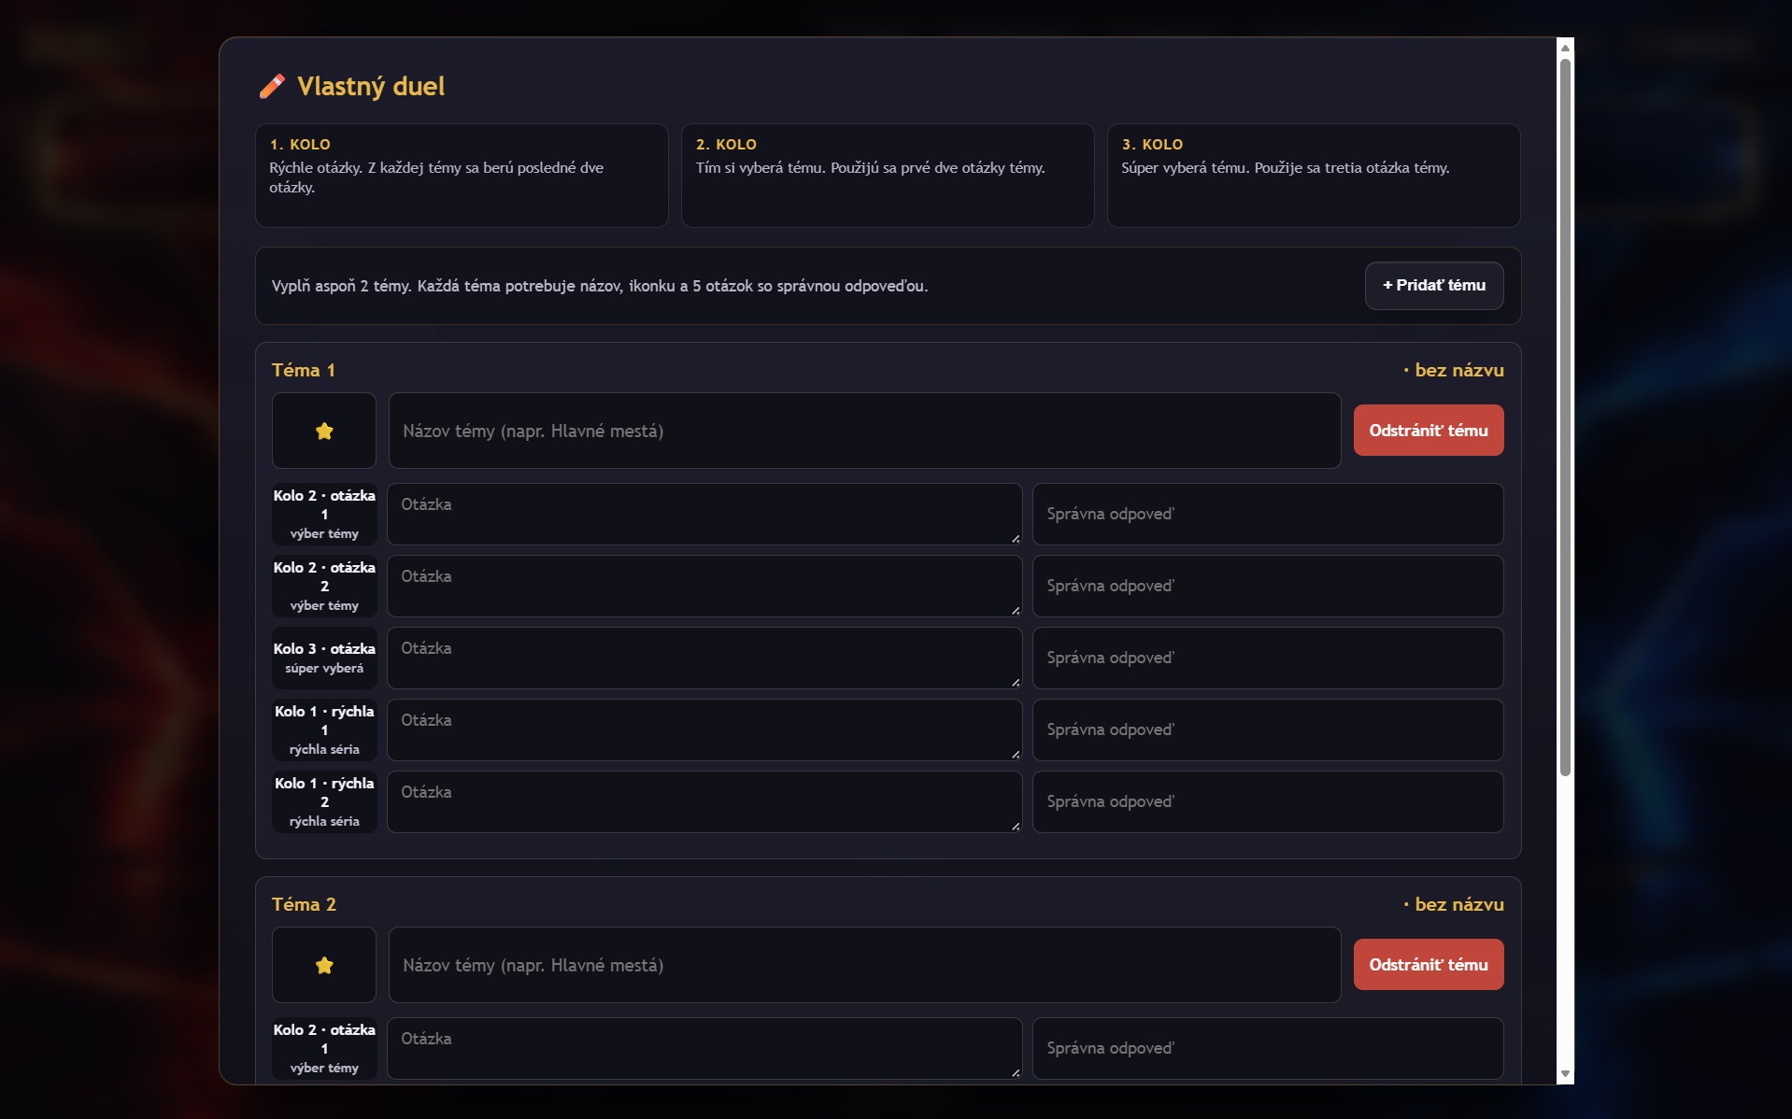Open the star icon picker for Téma 2
The width and height of the screenshot is (1792, 1119).
(324, 965)
